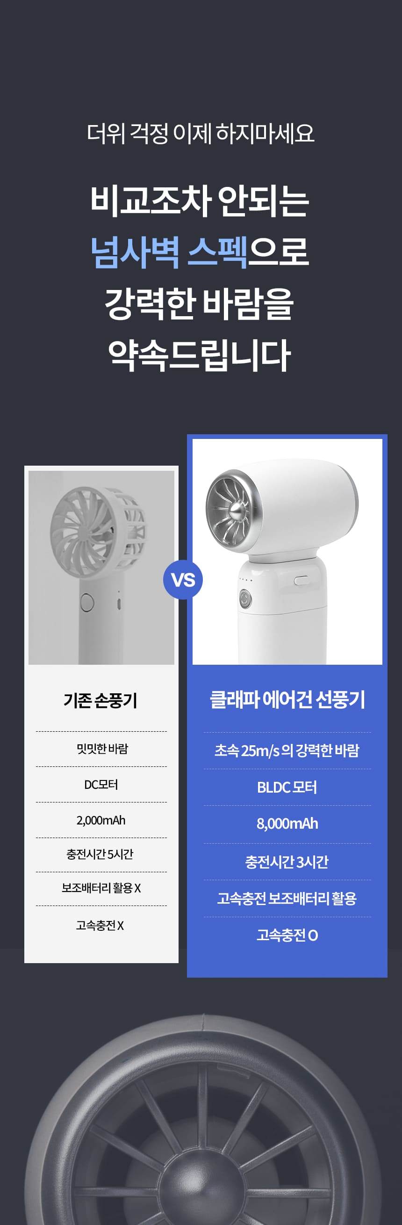Click the 고속충전 O row
The width and height of the screenshot is (402, 1225).
(287, 935)
